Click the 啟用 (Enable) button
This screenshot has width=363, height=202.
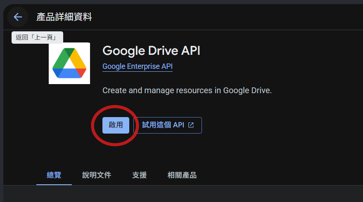116,125
